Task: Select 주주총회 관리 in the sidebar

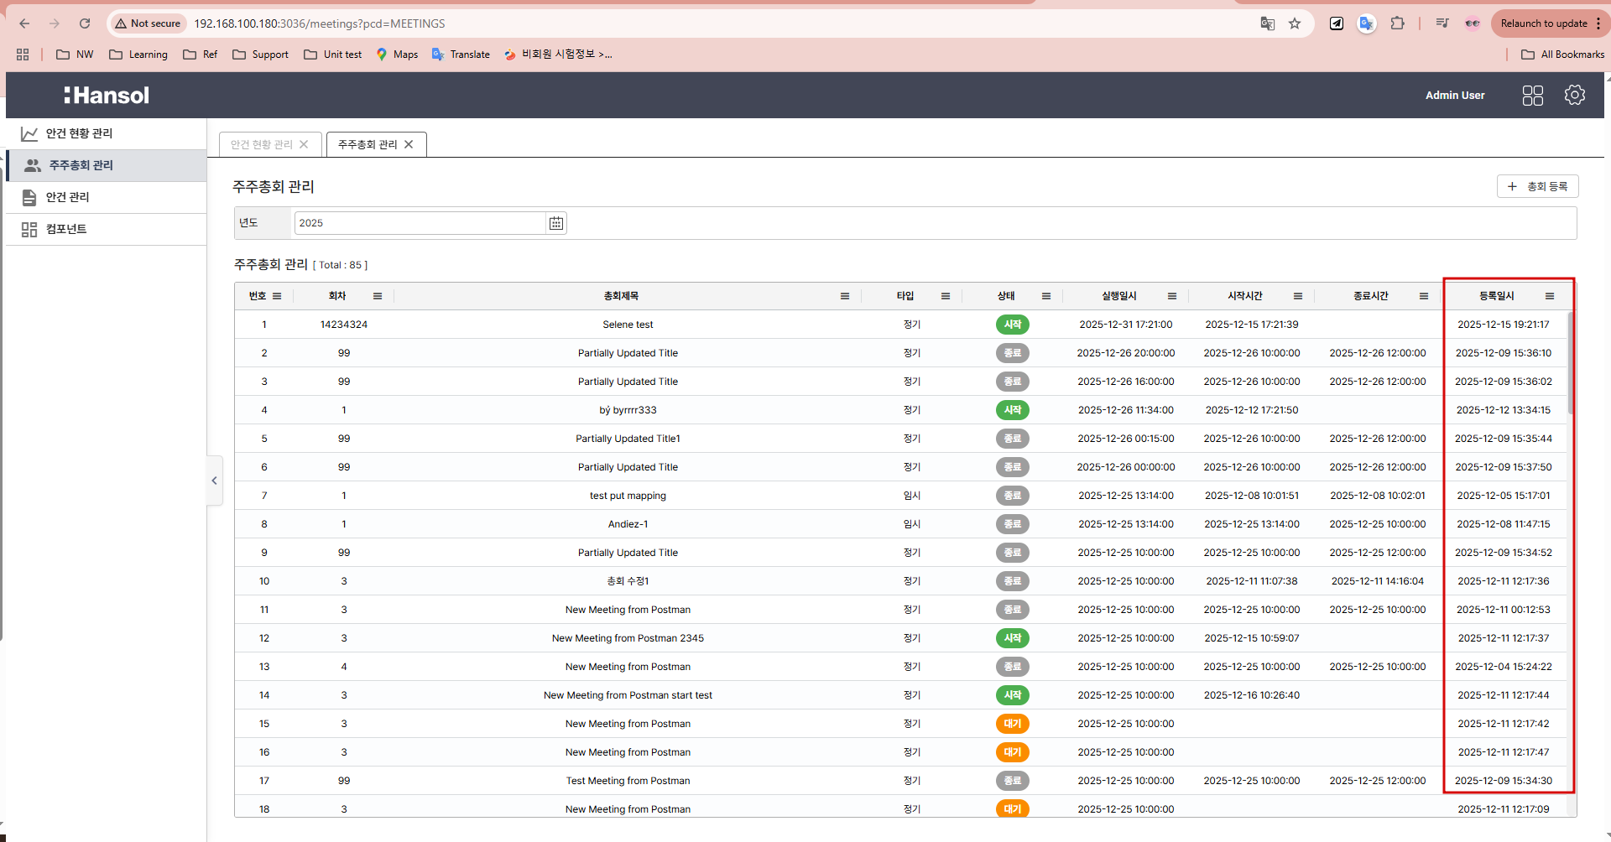Action: point(106,165)
